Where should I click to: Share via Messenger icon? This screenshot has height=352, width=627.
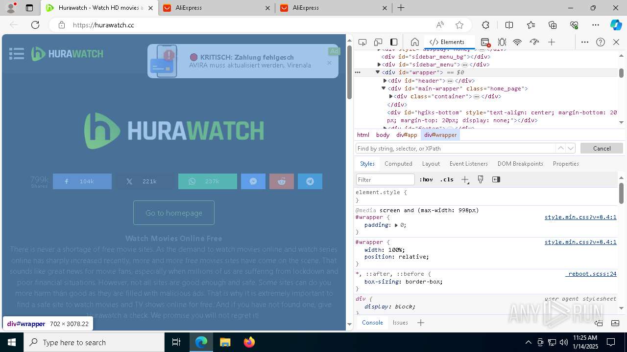[x=253, y=181]
